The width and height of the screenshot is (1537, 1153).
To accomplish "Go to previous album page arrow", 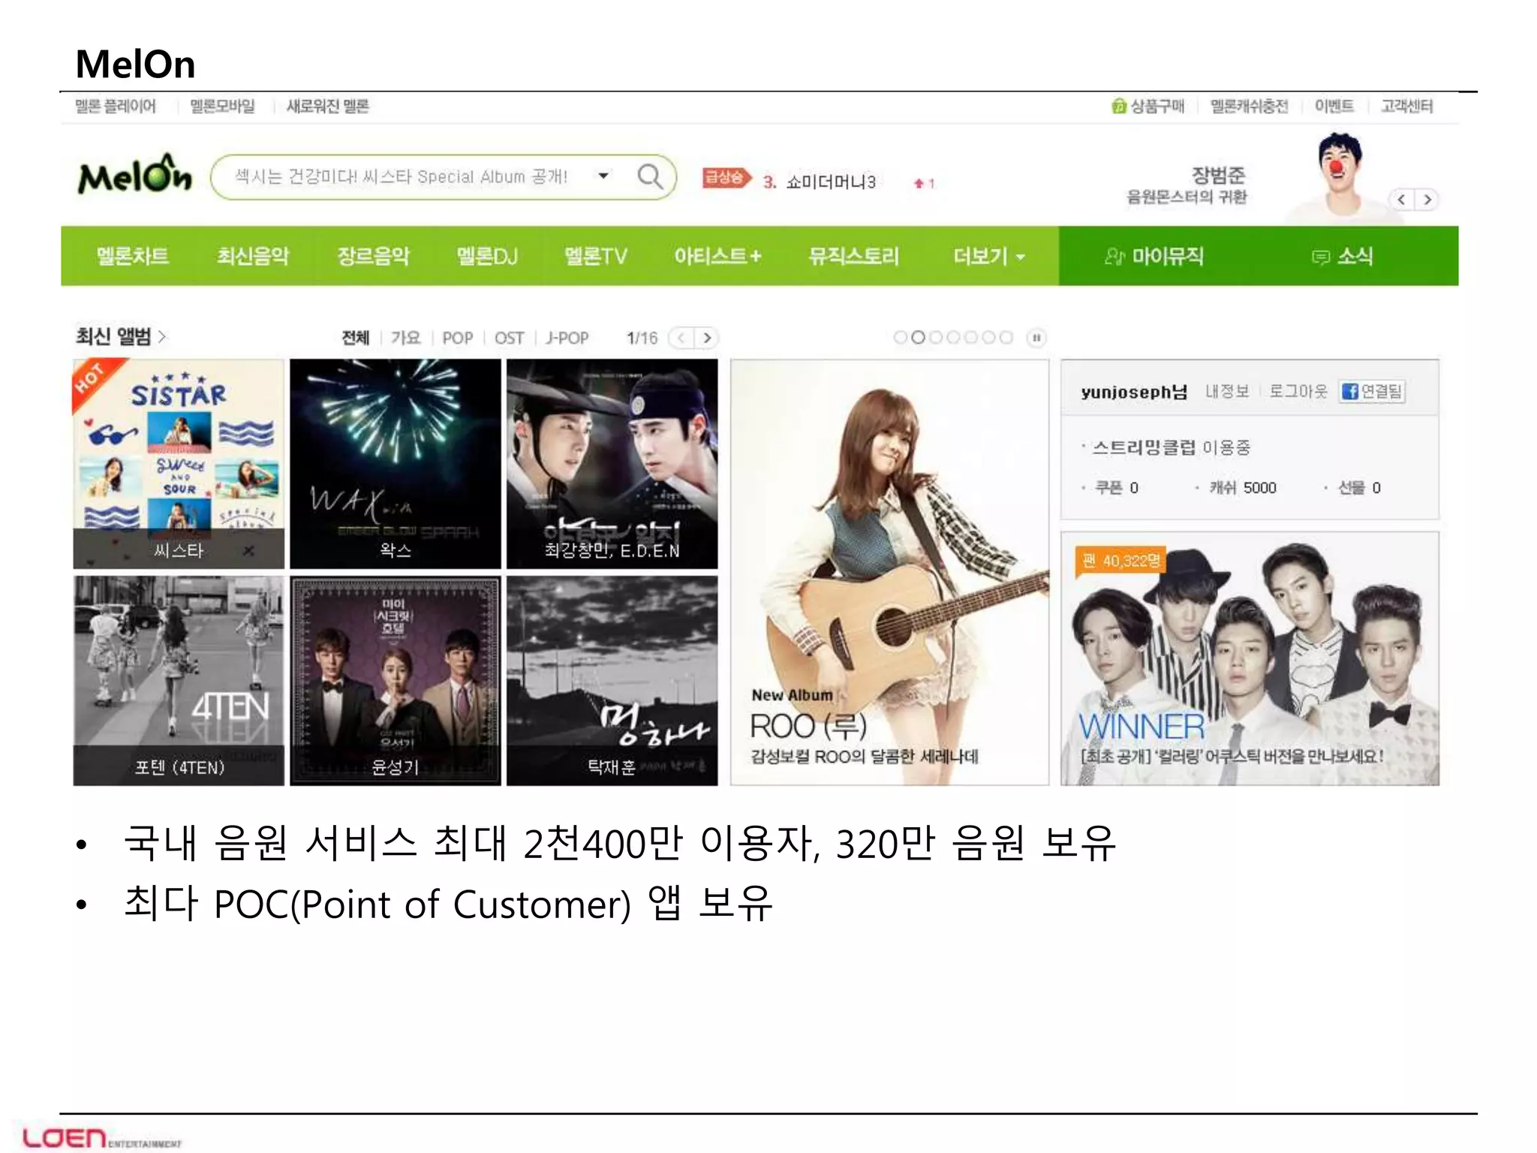I will [681, 338].
